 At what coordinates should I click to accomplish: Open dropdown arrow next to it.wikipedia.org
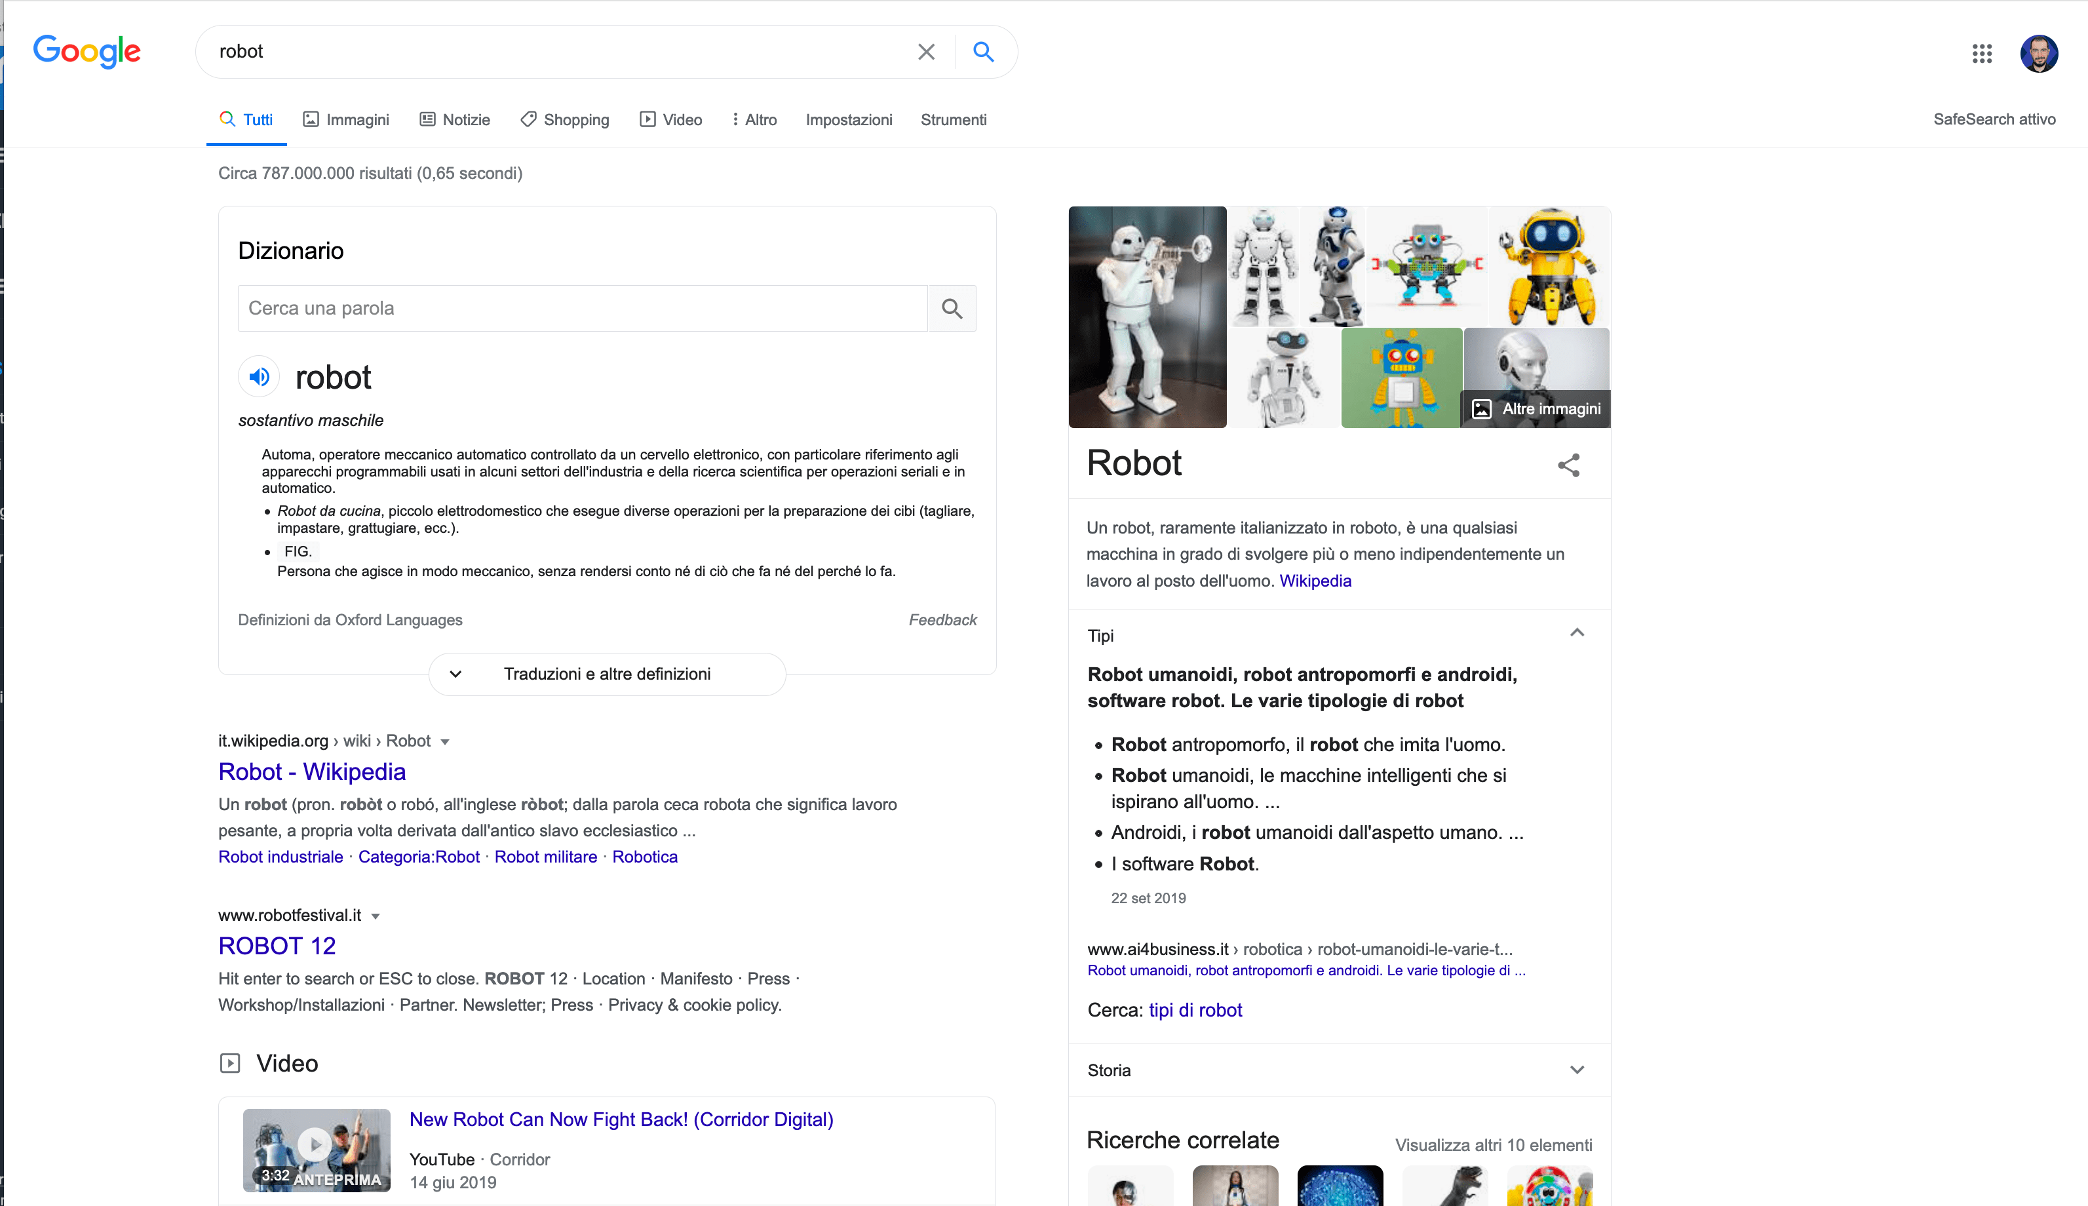click(445, 741)
